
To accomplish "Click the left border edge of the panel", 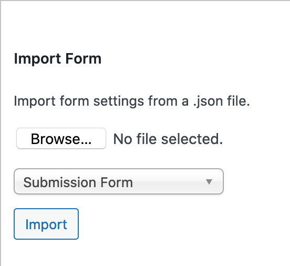I will pyautogui.click(x=1, y=133).
